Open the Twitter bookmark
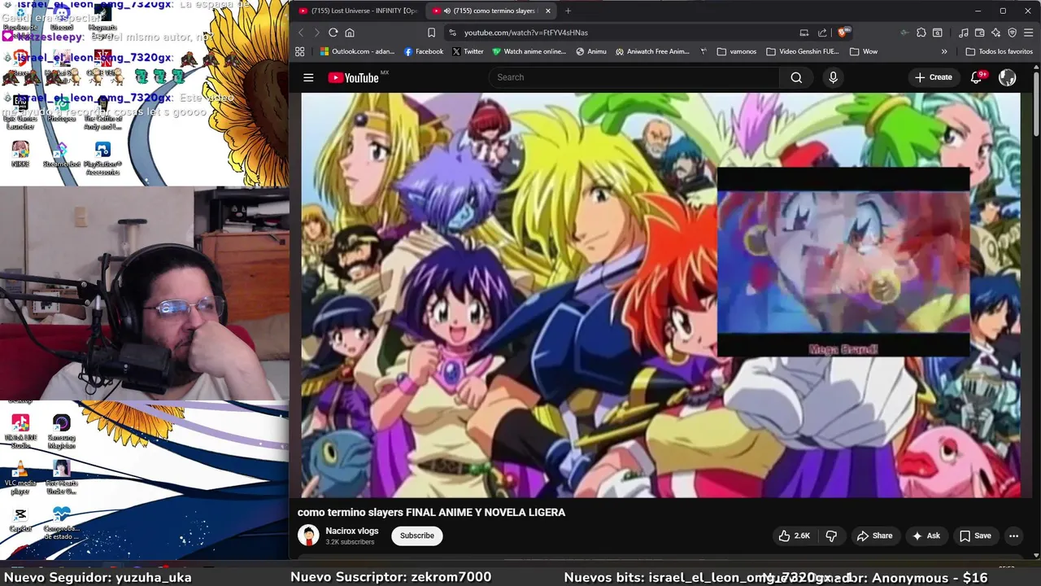 pyautogui.click(x=468, y=51)
